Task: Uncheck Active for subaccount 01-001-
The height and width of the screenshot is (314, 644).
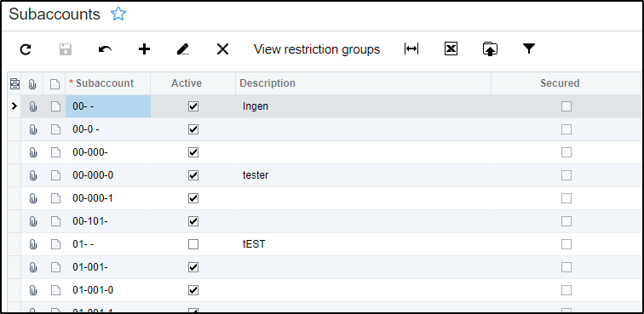Action: coord(193,267)
